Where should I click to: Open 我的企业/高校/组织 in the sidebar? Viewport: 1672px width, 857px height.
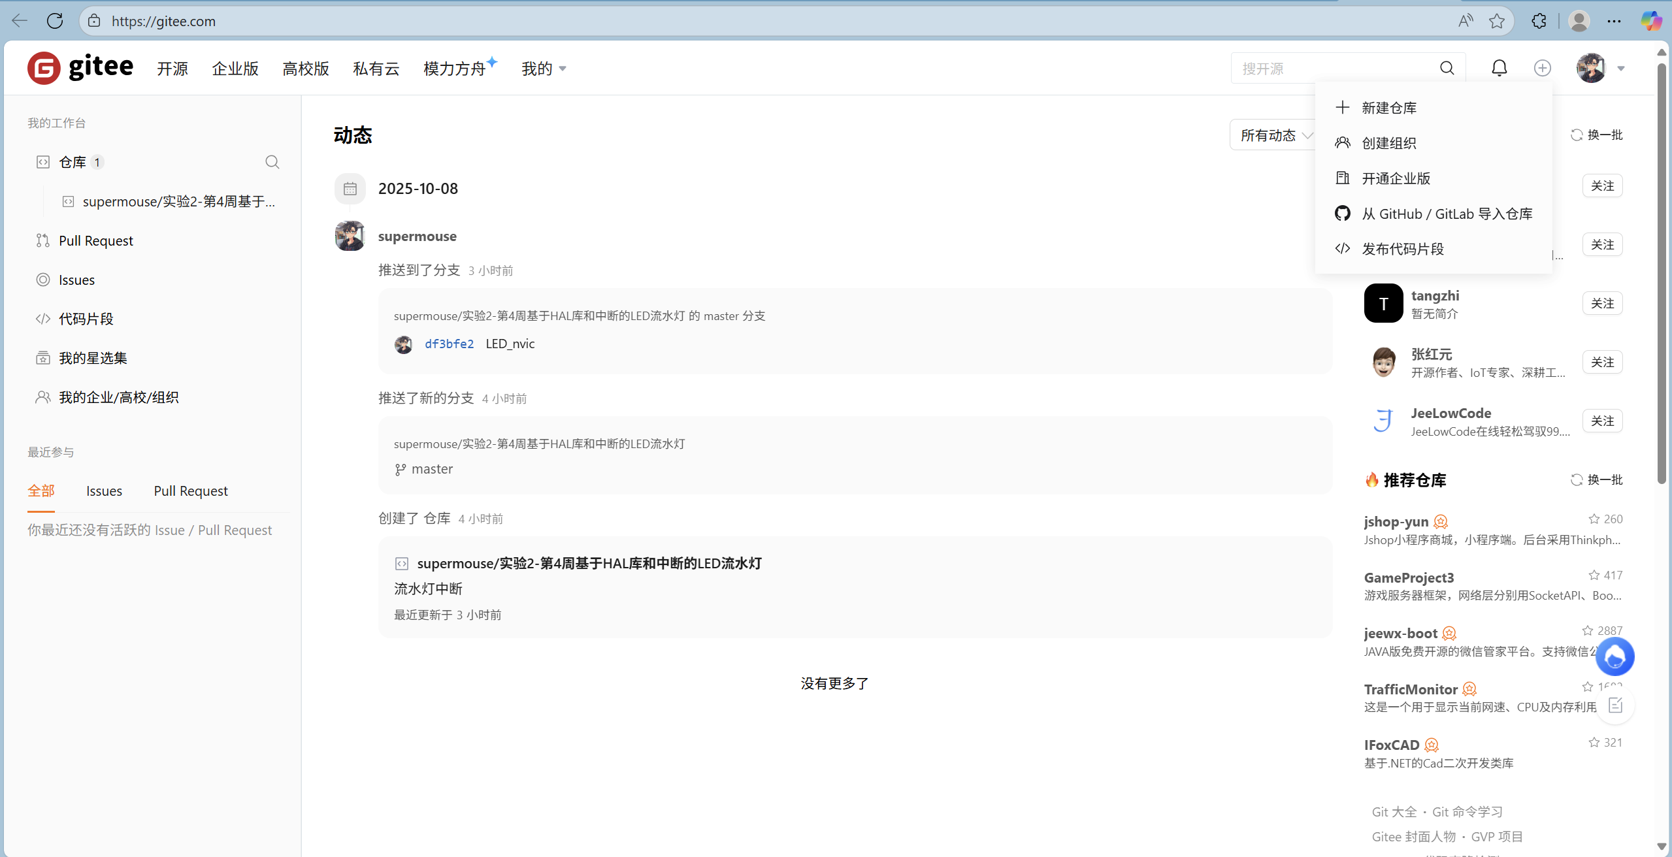[x=119, y=397]
